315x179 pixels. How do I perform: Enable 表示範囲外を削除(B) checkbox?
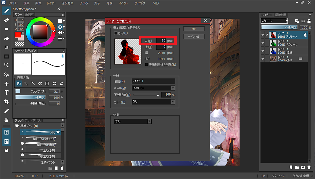[147, 65]
